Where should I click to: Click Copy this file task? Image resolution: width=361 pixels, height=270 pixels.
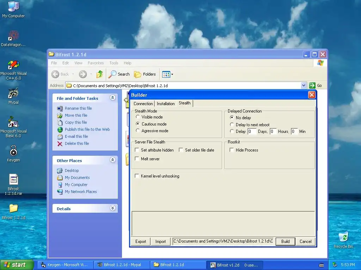pyautogui.click(x=76, y=122)
